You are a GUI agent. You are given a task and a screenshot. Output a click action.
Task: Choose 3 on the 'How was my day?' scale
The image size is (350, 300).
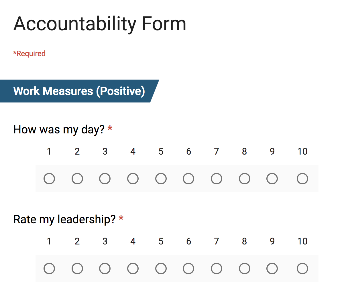[105, 179]
